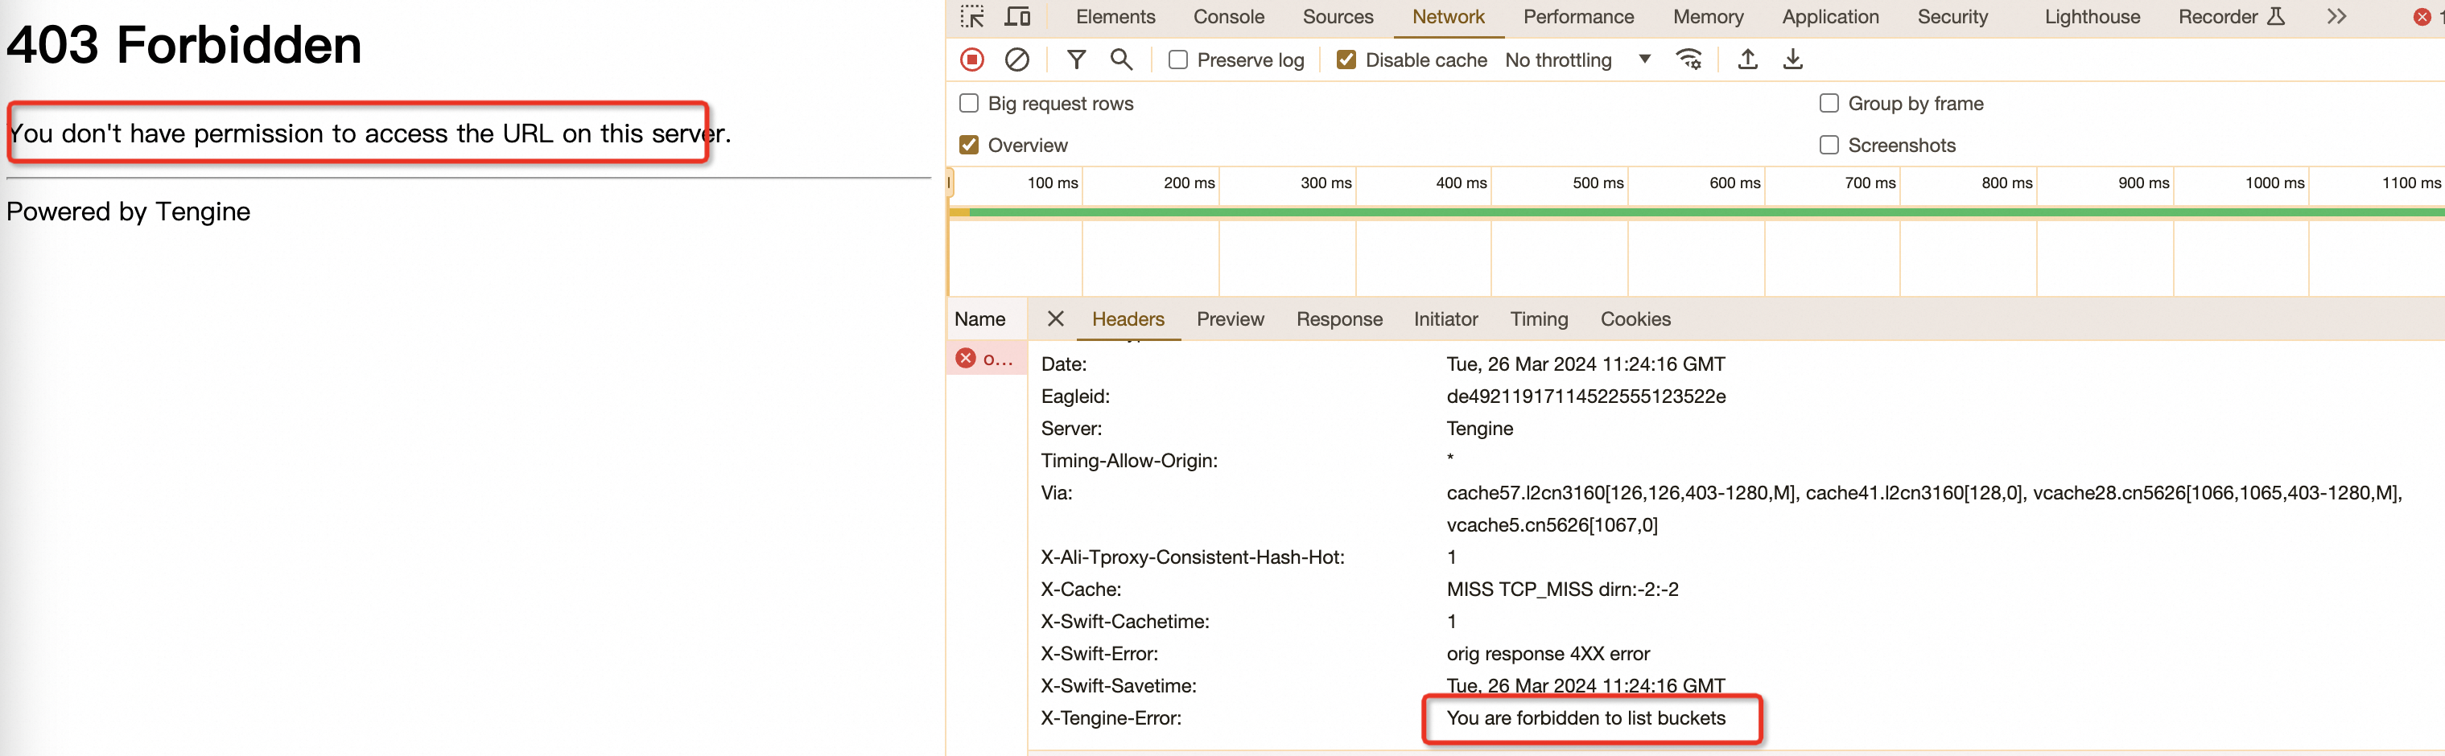Image resolution: width=2445 pixels, height=756 pixels.
Task: Open network conditions wifi settings icon
Action: click(x=1689, y=60)
